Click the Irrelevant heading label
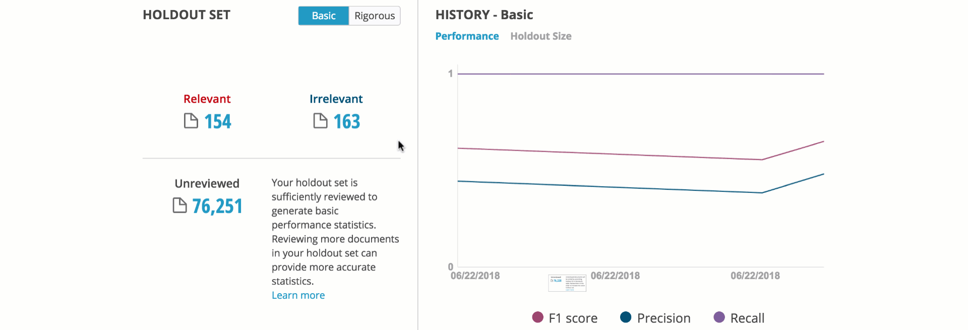Viewport: 968px width, 330px height. coord(336,99)
